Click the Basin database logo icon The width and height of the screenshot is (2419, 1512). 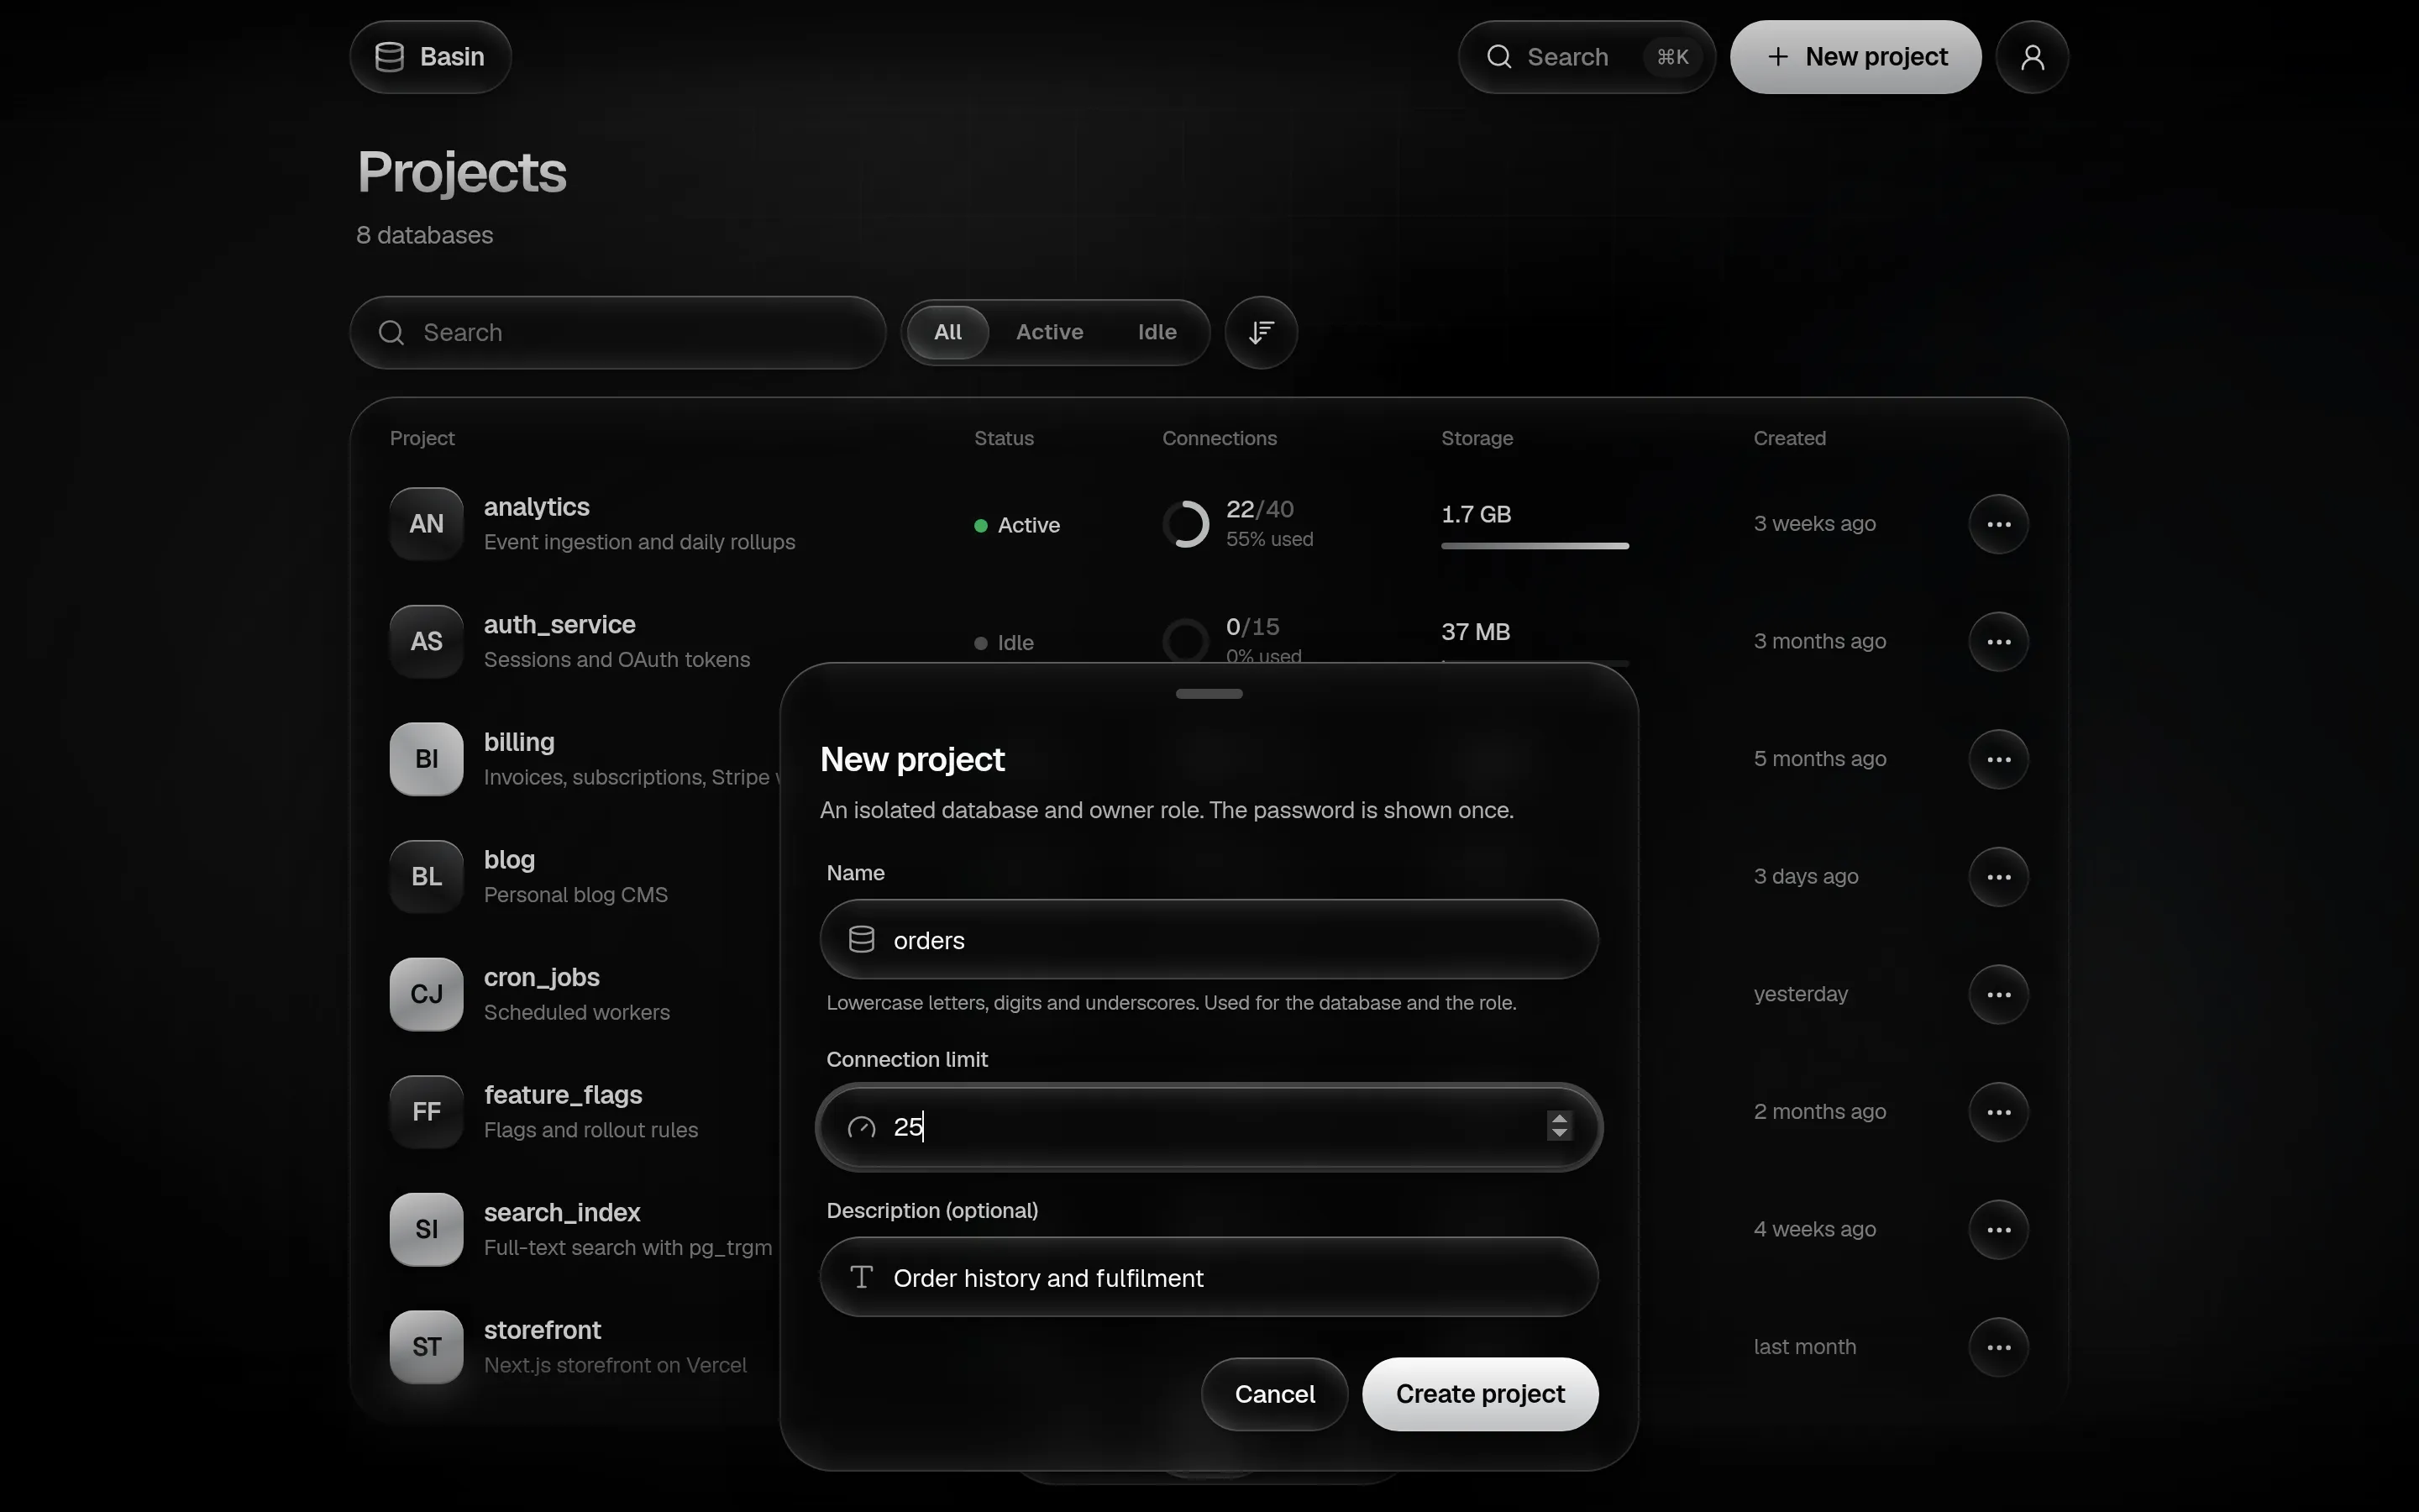click(x=390, y=57)
